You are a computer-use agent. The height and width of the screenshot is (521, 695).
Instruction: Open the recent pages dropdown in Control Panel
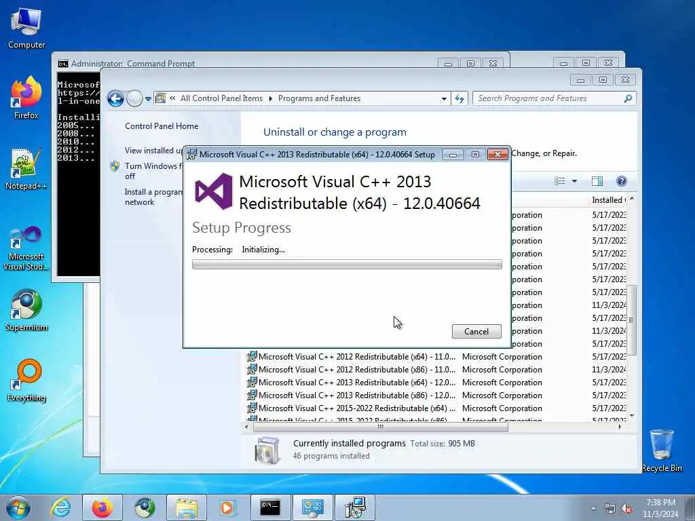148,99
